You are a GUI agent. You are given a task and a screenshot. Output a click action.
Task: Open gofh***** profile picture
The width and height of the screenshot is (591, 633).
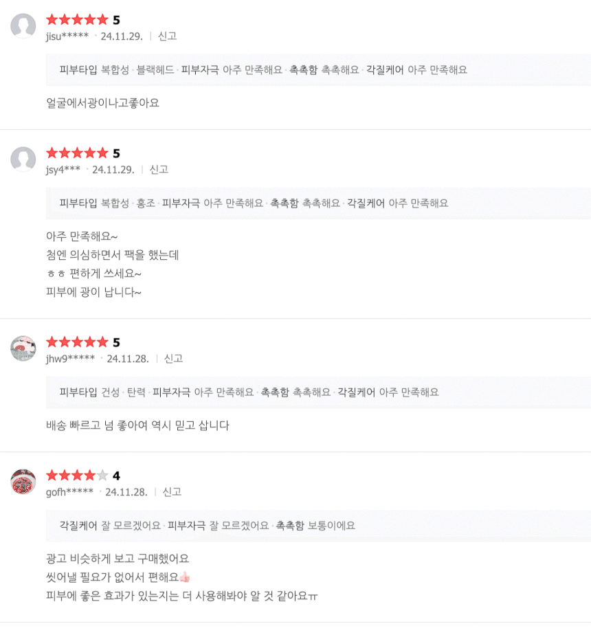23,482
